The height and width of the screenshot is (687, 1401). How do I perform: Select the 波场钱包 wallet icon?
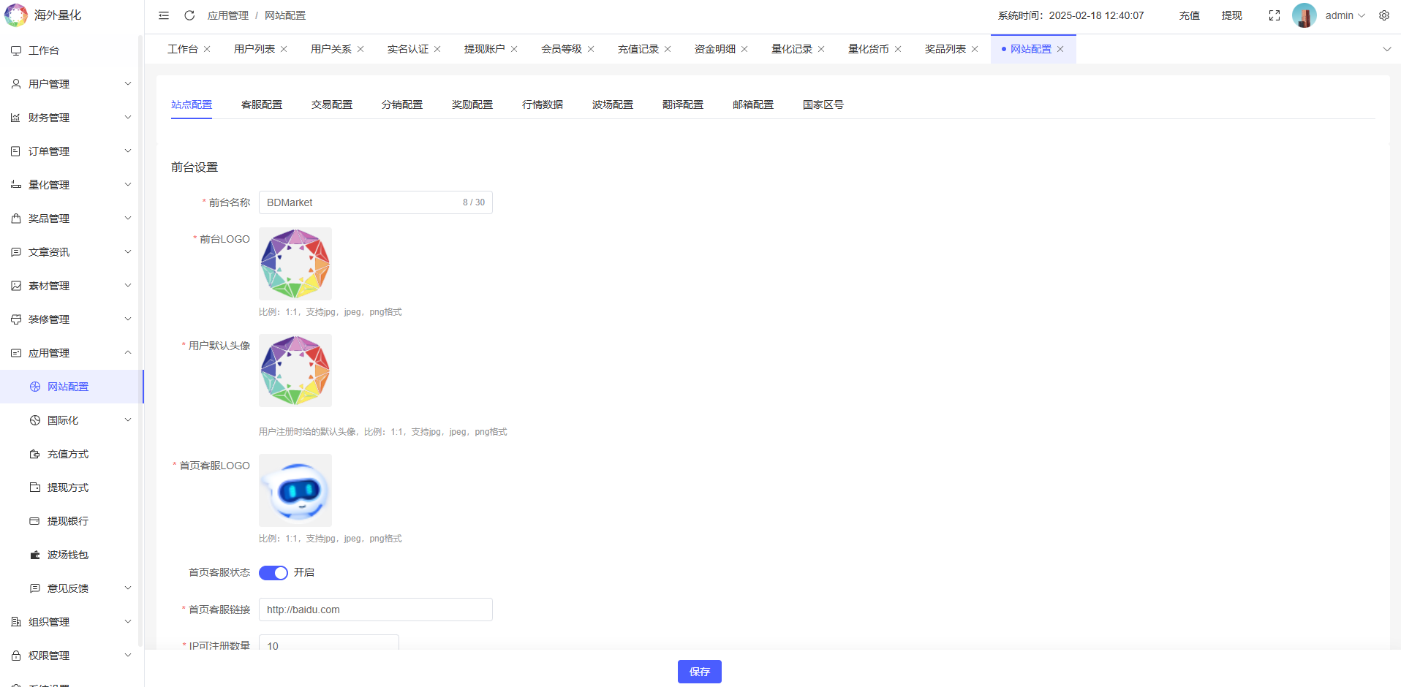pyautogui.click(x=34, y=554)
